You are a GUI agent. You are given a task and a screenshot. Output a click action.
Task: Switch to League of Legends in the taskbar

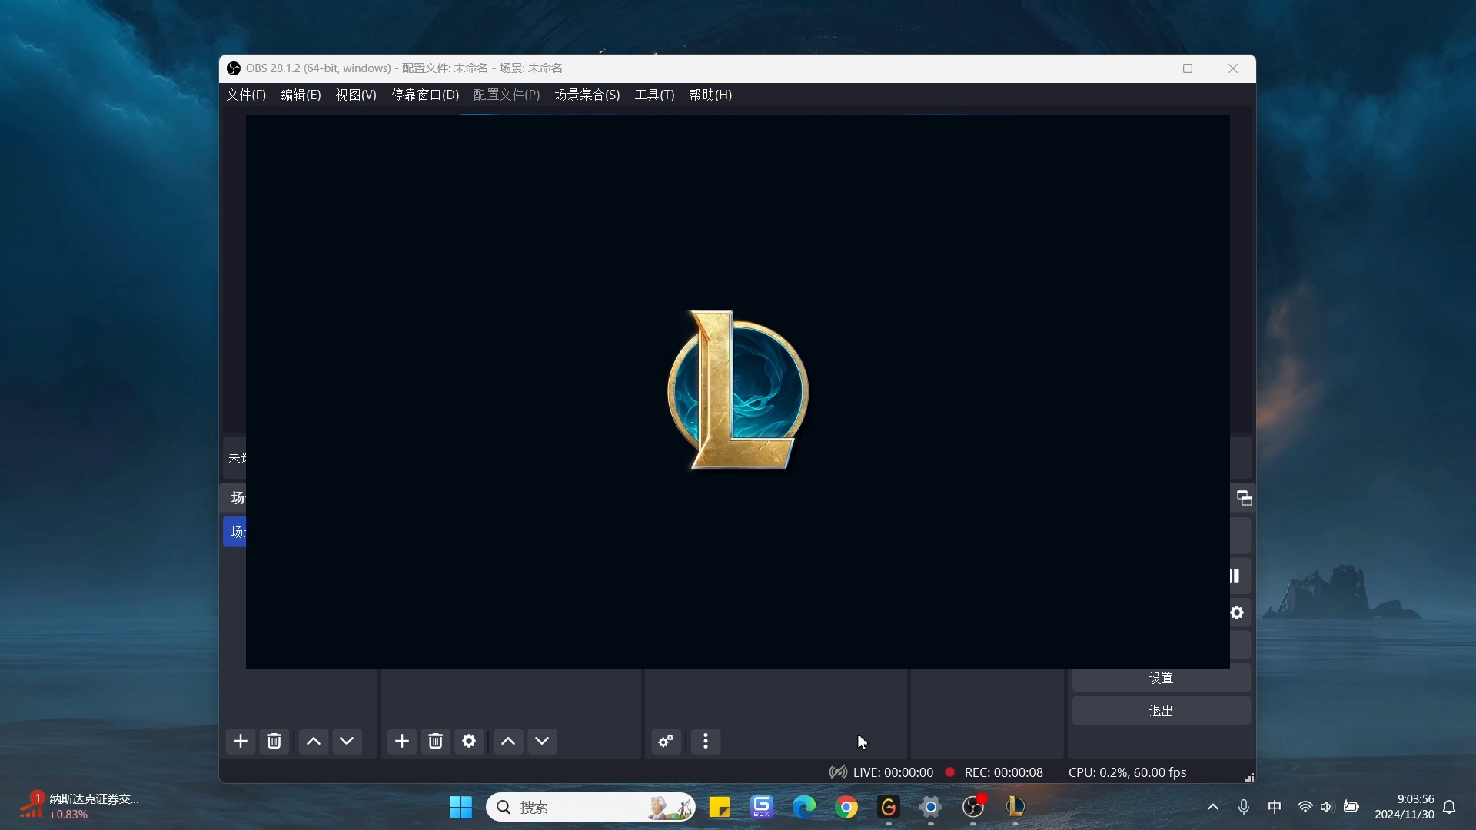click(1016, 807)
